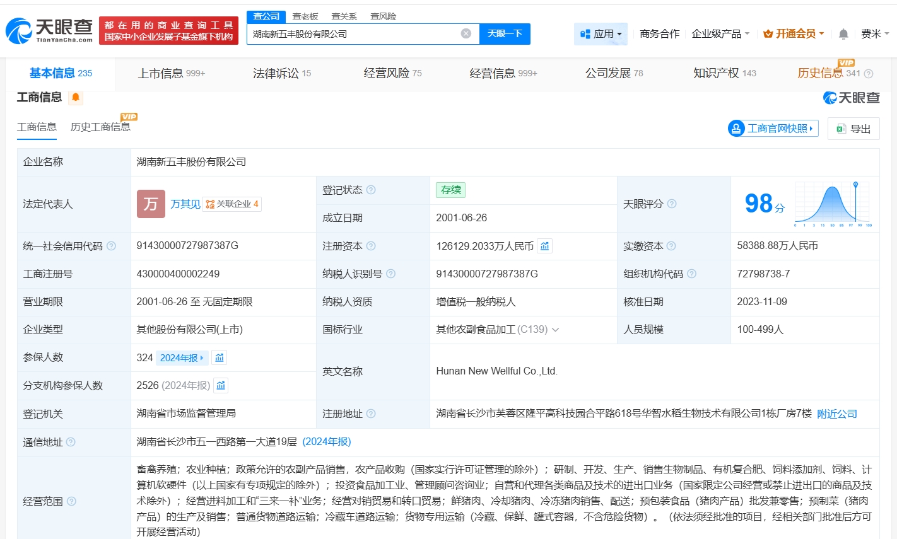Open legal representative 万其见 link
Viewport: 897px width, 539px height.
[x=185, y=204]
